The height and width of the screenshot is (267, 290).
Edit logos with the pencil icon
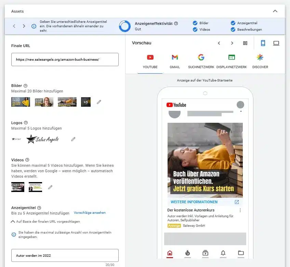[x=73, y=139]
